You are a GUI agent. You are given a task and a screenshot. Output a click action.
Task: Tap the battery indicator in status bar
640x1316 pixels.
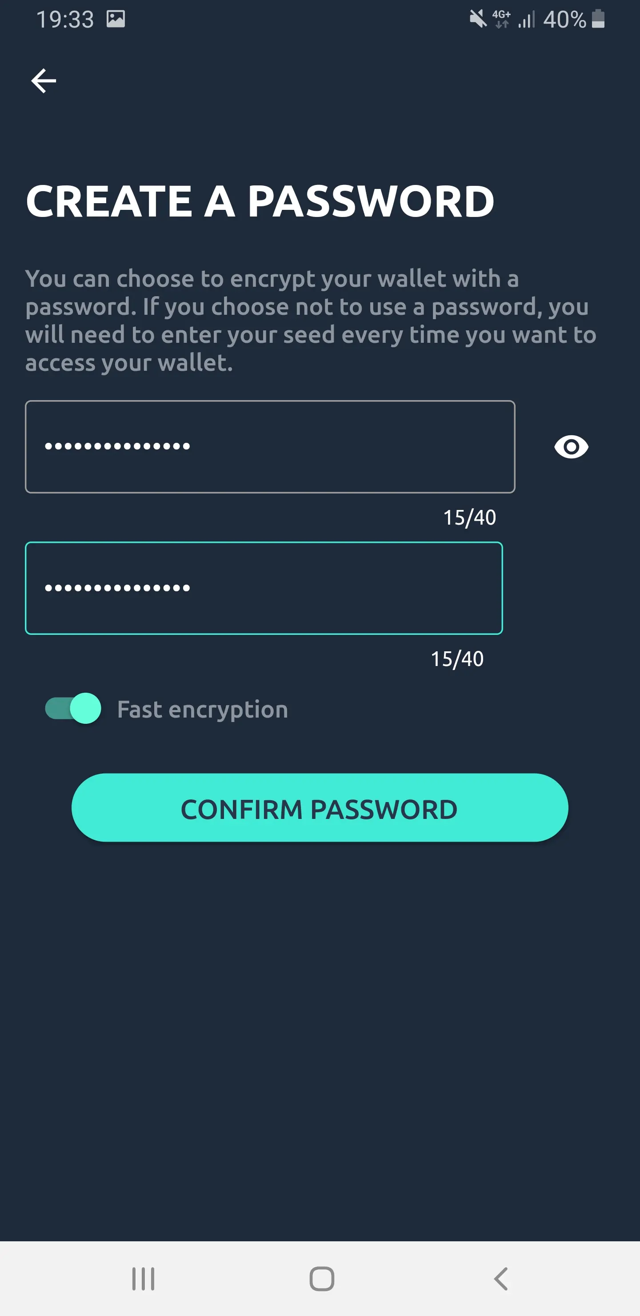pos(597,20)
